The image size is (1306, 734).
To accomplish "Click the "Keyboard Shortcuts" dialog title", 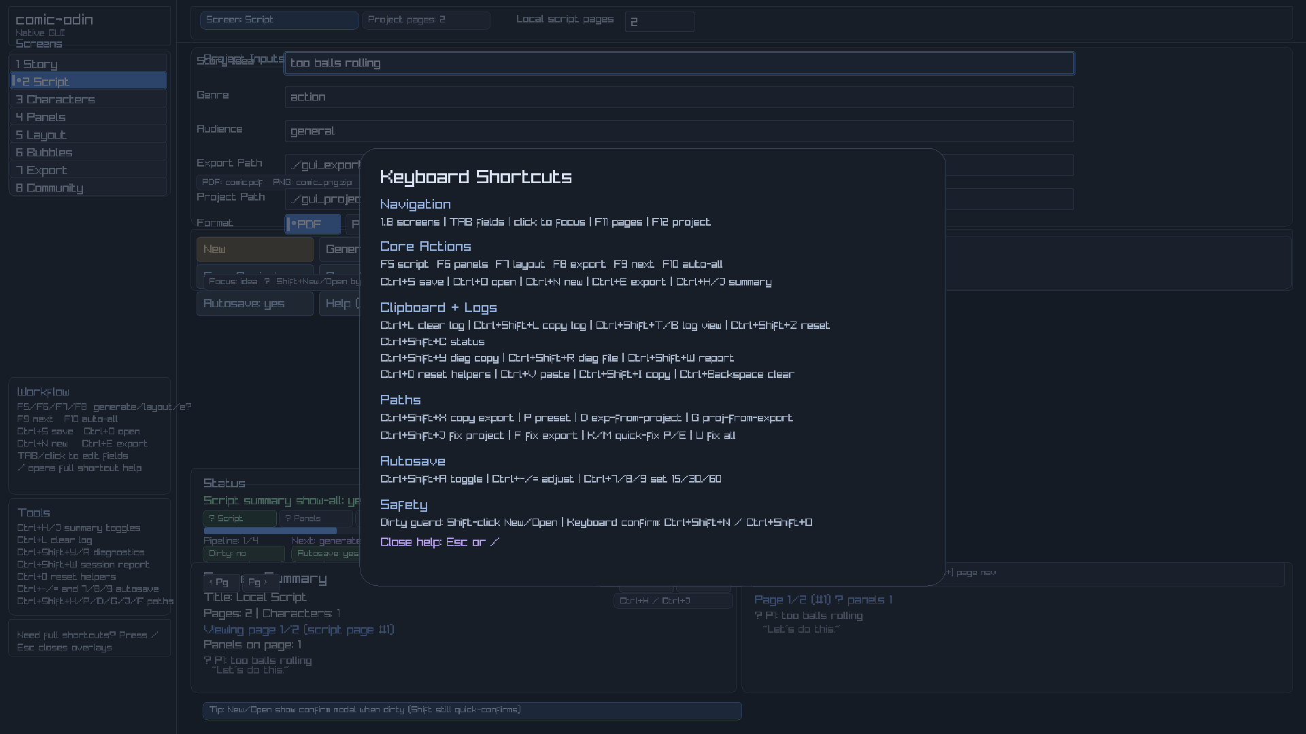I will click(476, 177).
